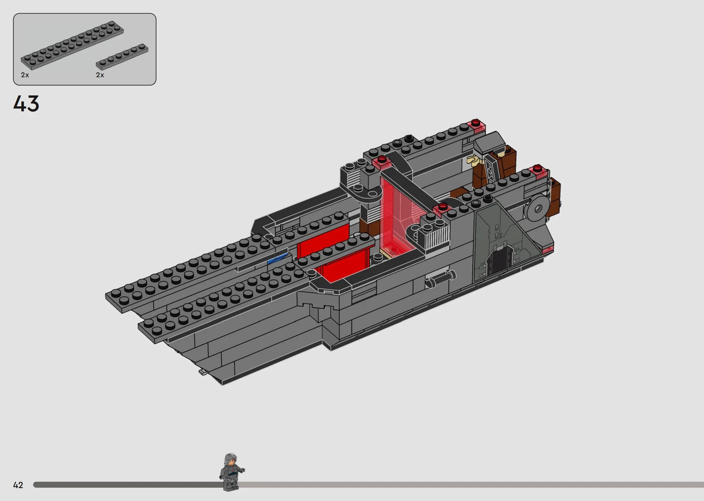This screenshot has height=501, width=704.
Task: Click the page number 42
Action: [x=18, y=485]
